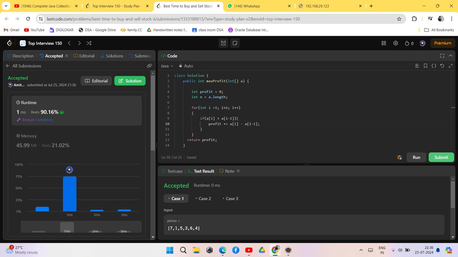Switch to the WhatsApp browser tab

pos(260,6)
